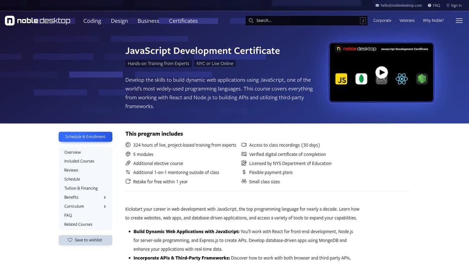Viewport: 469px width, 264px height.
Task: Click the paperclip icon beside elective course
Action: point(128,163)
